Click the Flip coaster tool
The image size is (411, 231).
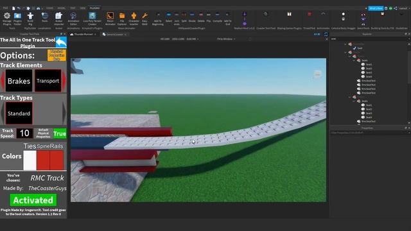(209, 17)
